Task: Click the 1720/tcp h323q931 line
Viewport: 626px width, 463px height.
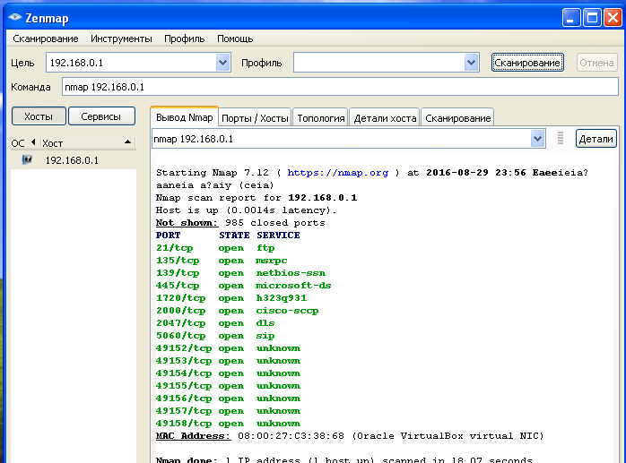Action: tap(231, 298)
